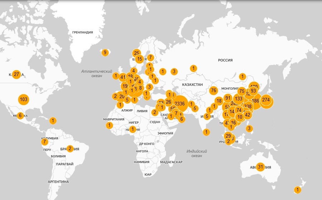Select the 2 marker over Portugal
Image resolution: width=322 pixels, height=200 pixels.
pos(116,96)
